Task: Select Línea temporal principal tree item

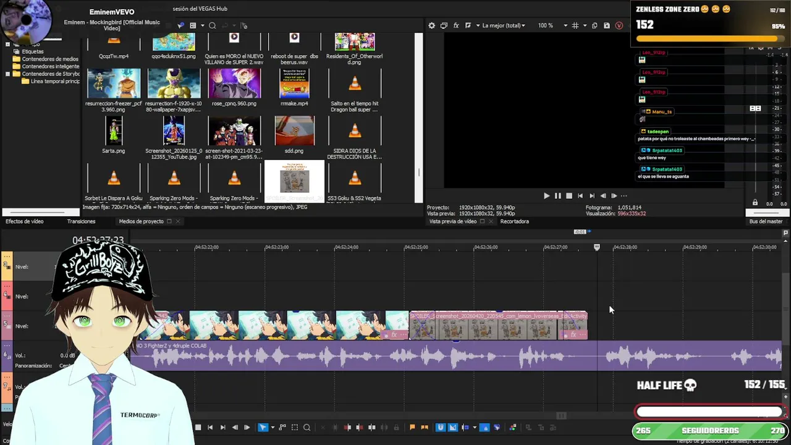Action: (x=55, y=81)
